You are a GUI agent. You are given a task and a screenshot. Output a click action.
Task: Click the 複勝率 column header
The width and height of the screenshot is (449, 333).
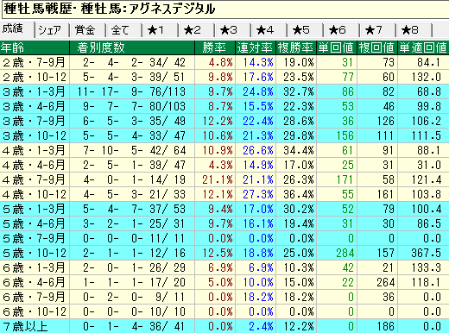coord(296,47)
